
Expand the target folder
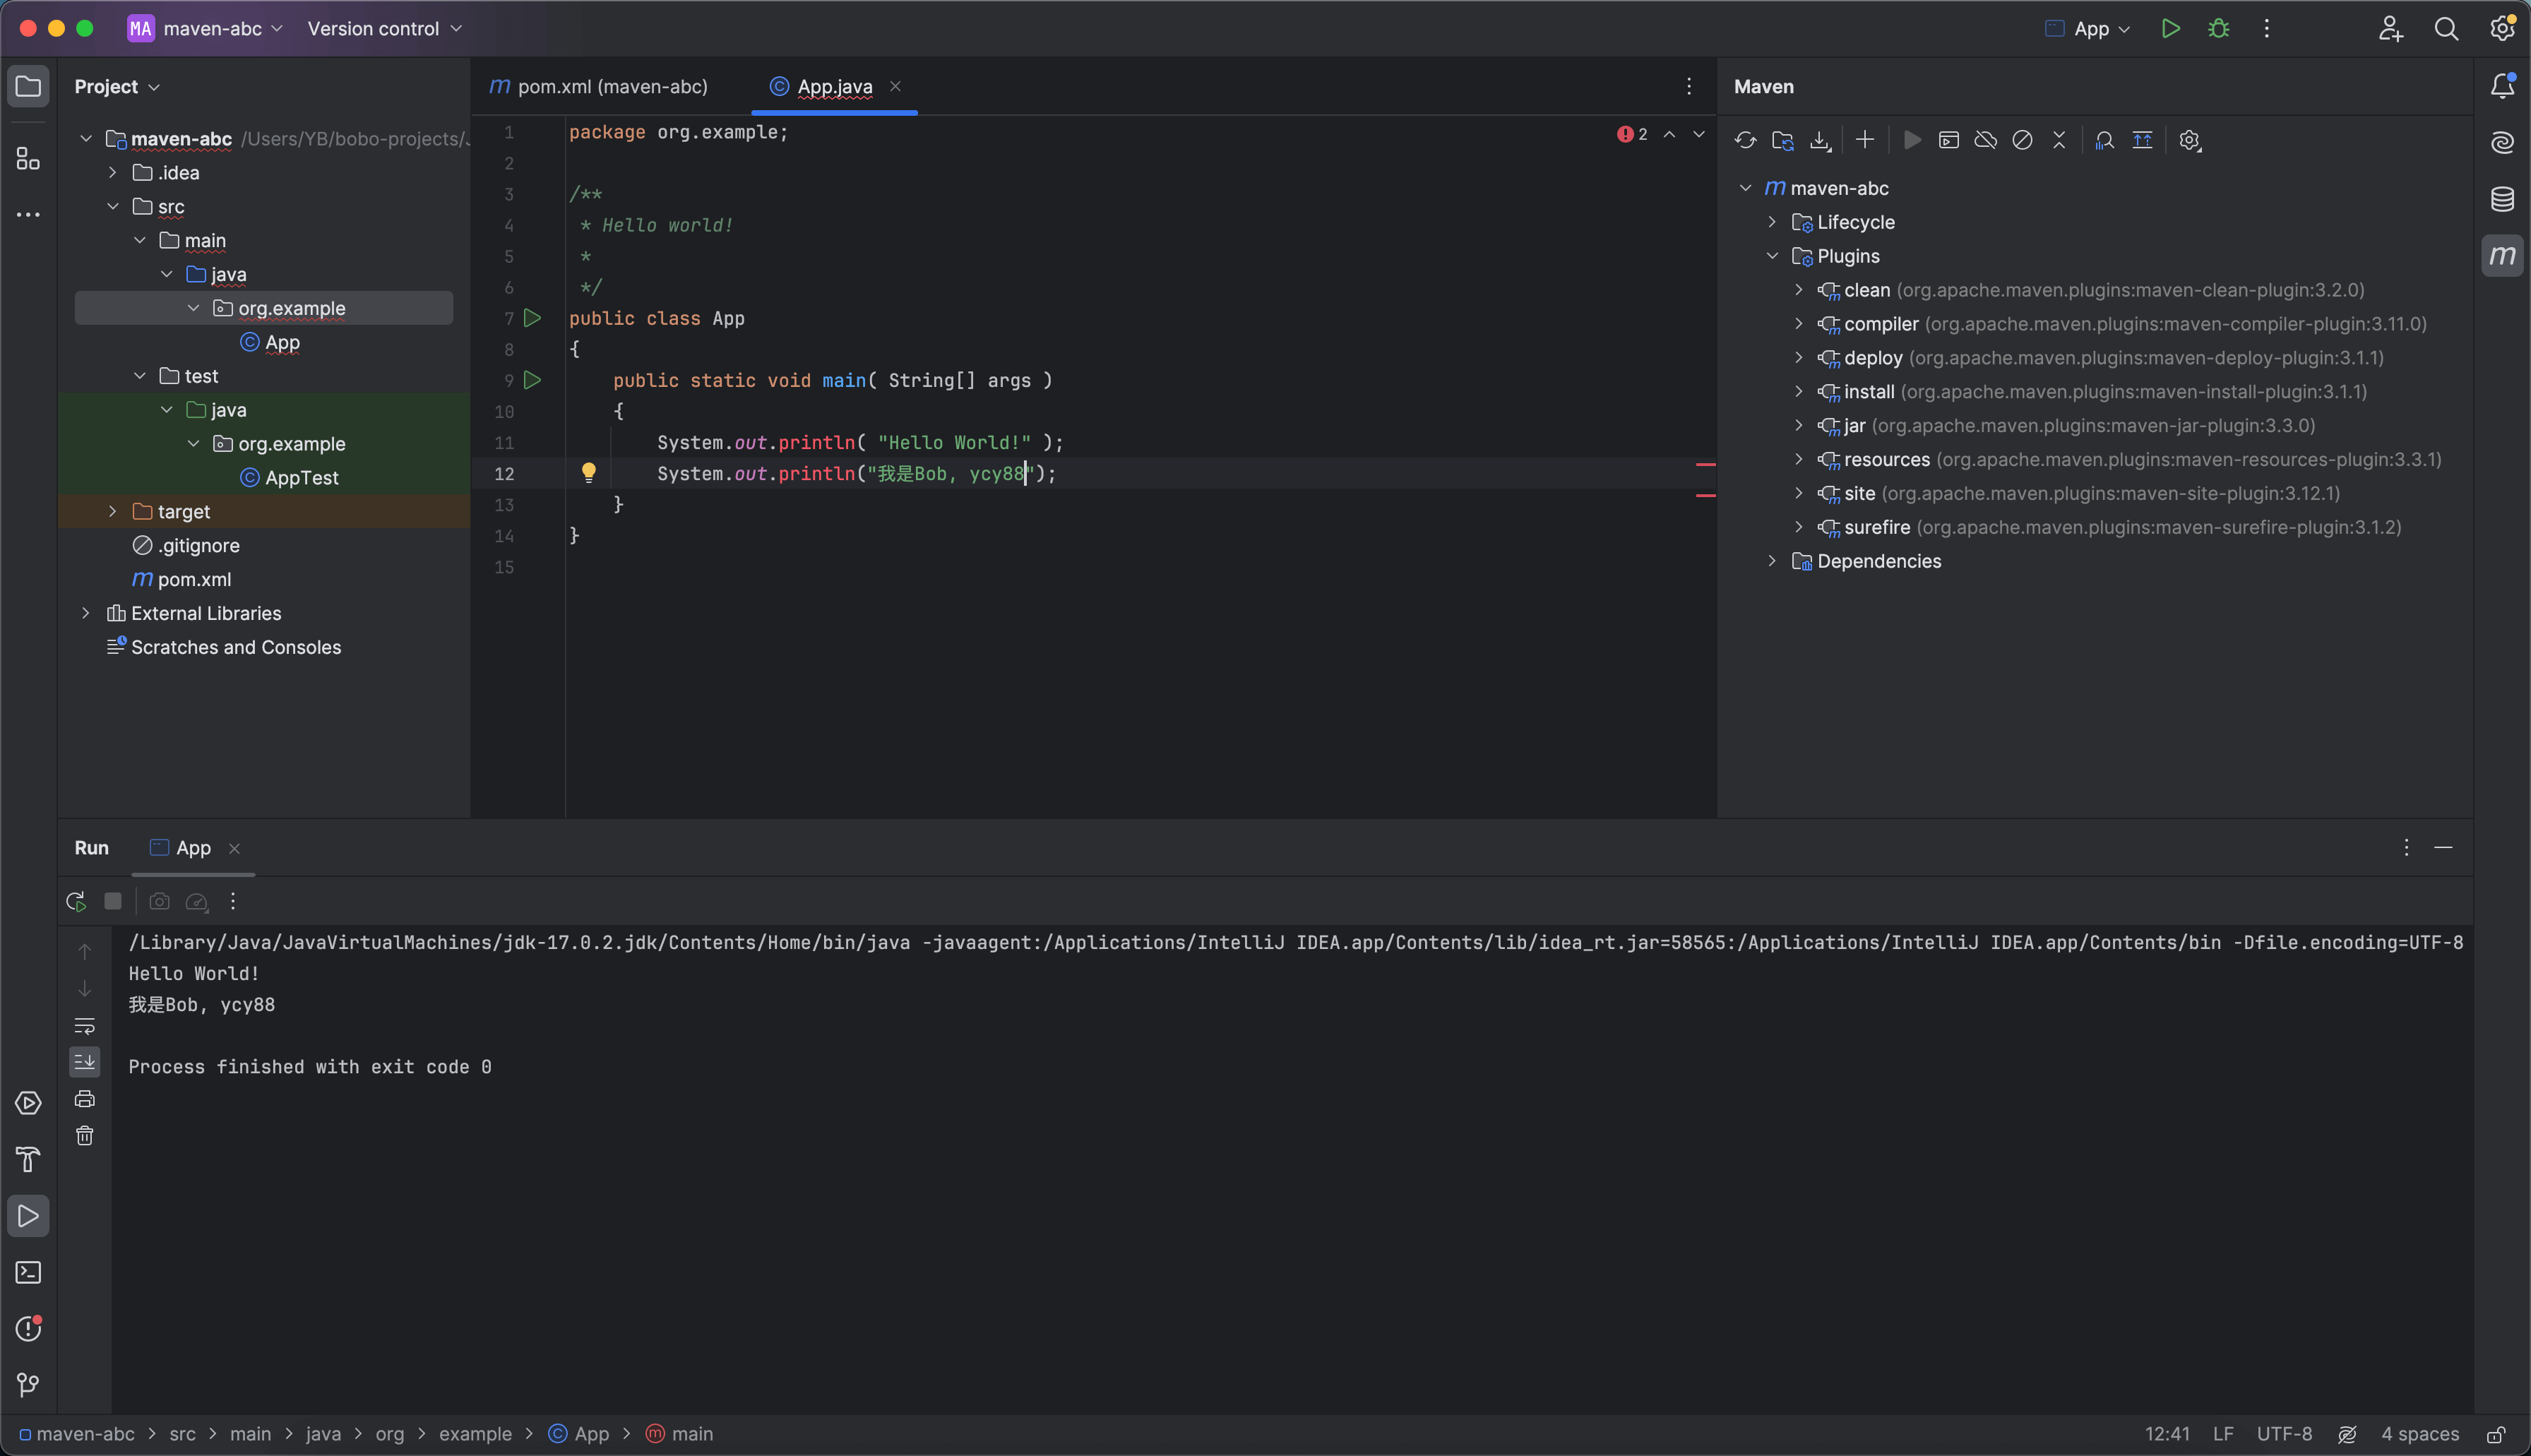113,511
